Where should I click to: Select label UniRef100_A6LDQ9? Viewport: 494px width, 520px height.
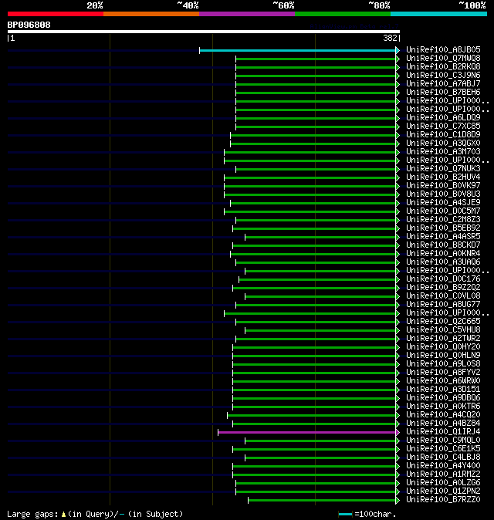[x=443, y=118]
